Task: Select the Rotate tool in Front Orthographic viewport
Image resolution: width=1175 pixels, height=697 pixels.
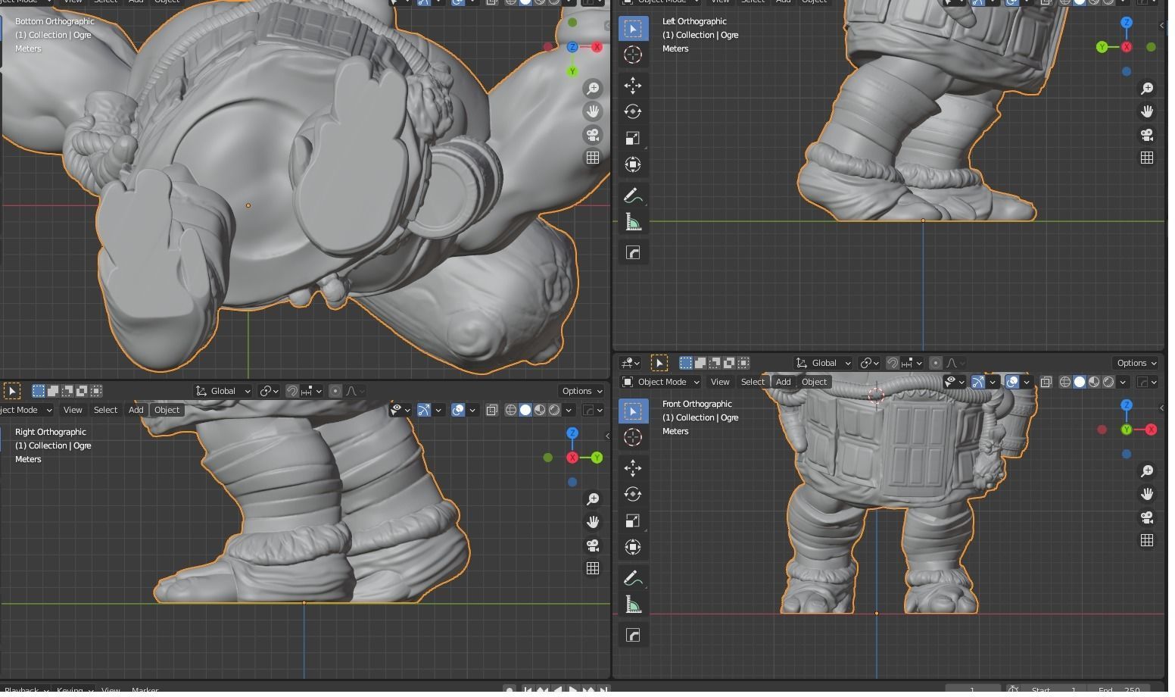Action: 633,495
